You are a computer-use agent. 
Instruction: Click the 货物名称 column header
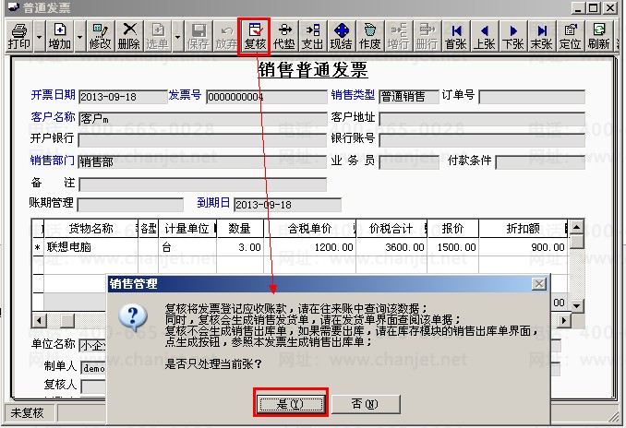tap(91, 229)
